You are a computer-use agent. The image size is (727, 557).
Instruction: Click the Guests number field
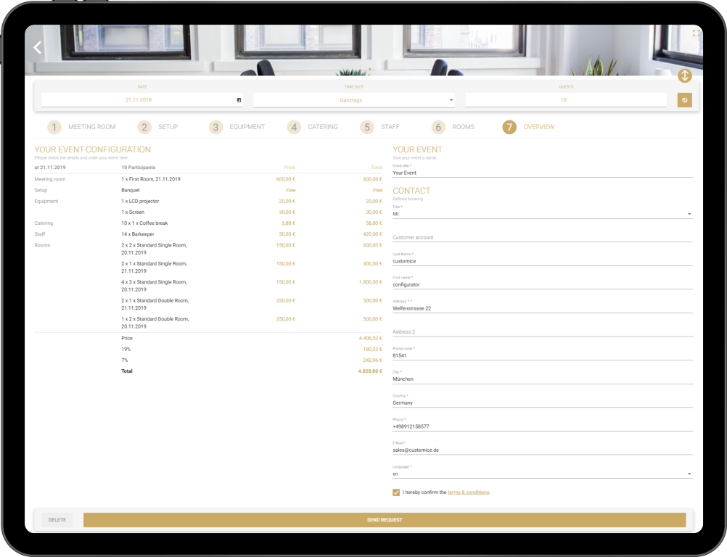(x=565, y=100)
